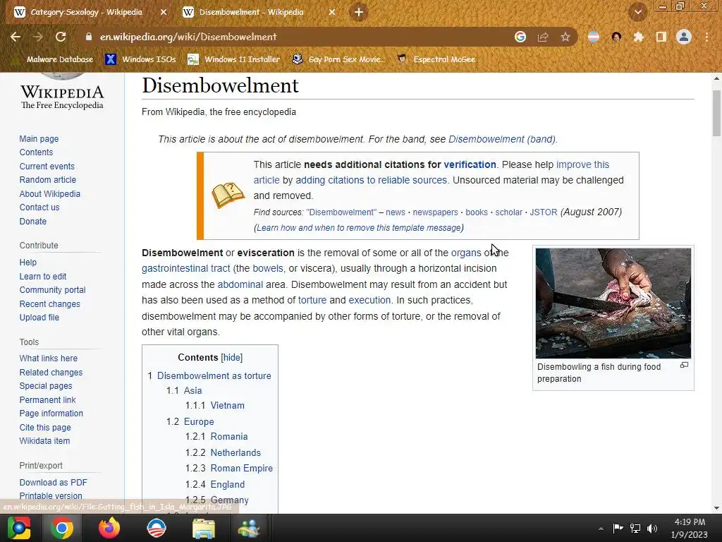The width and height of the screenshot is (722, 542).
Task: Open Random article sidebar link
Action: pos(48,180)
